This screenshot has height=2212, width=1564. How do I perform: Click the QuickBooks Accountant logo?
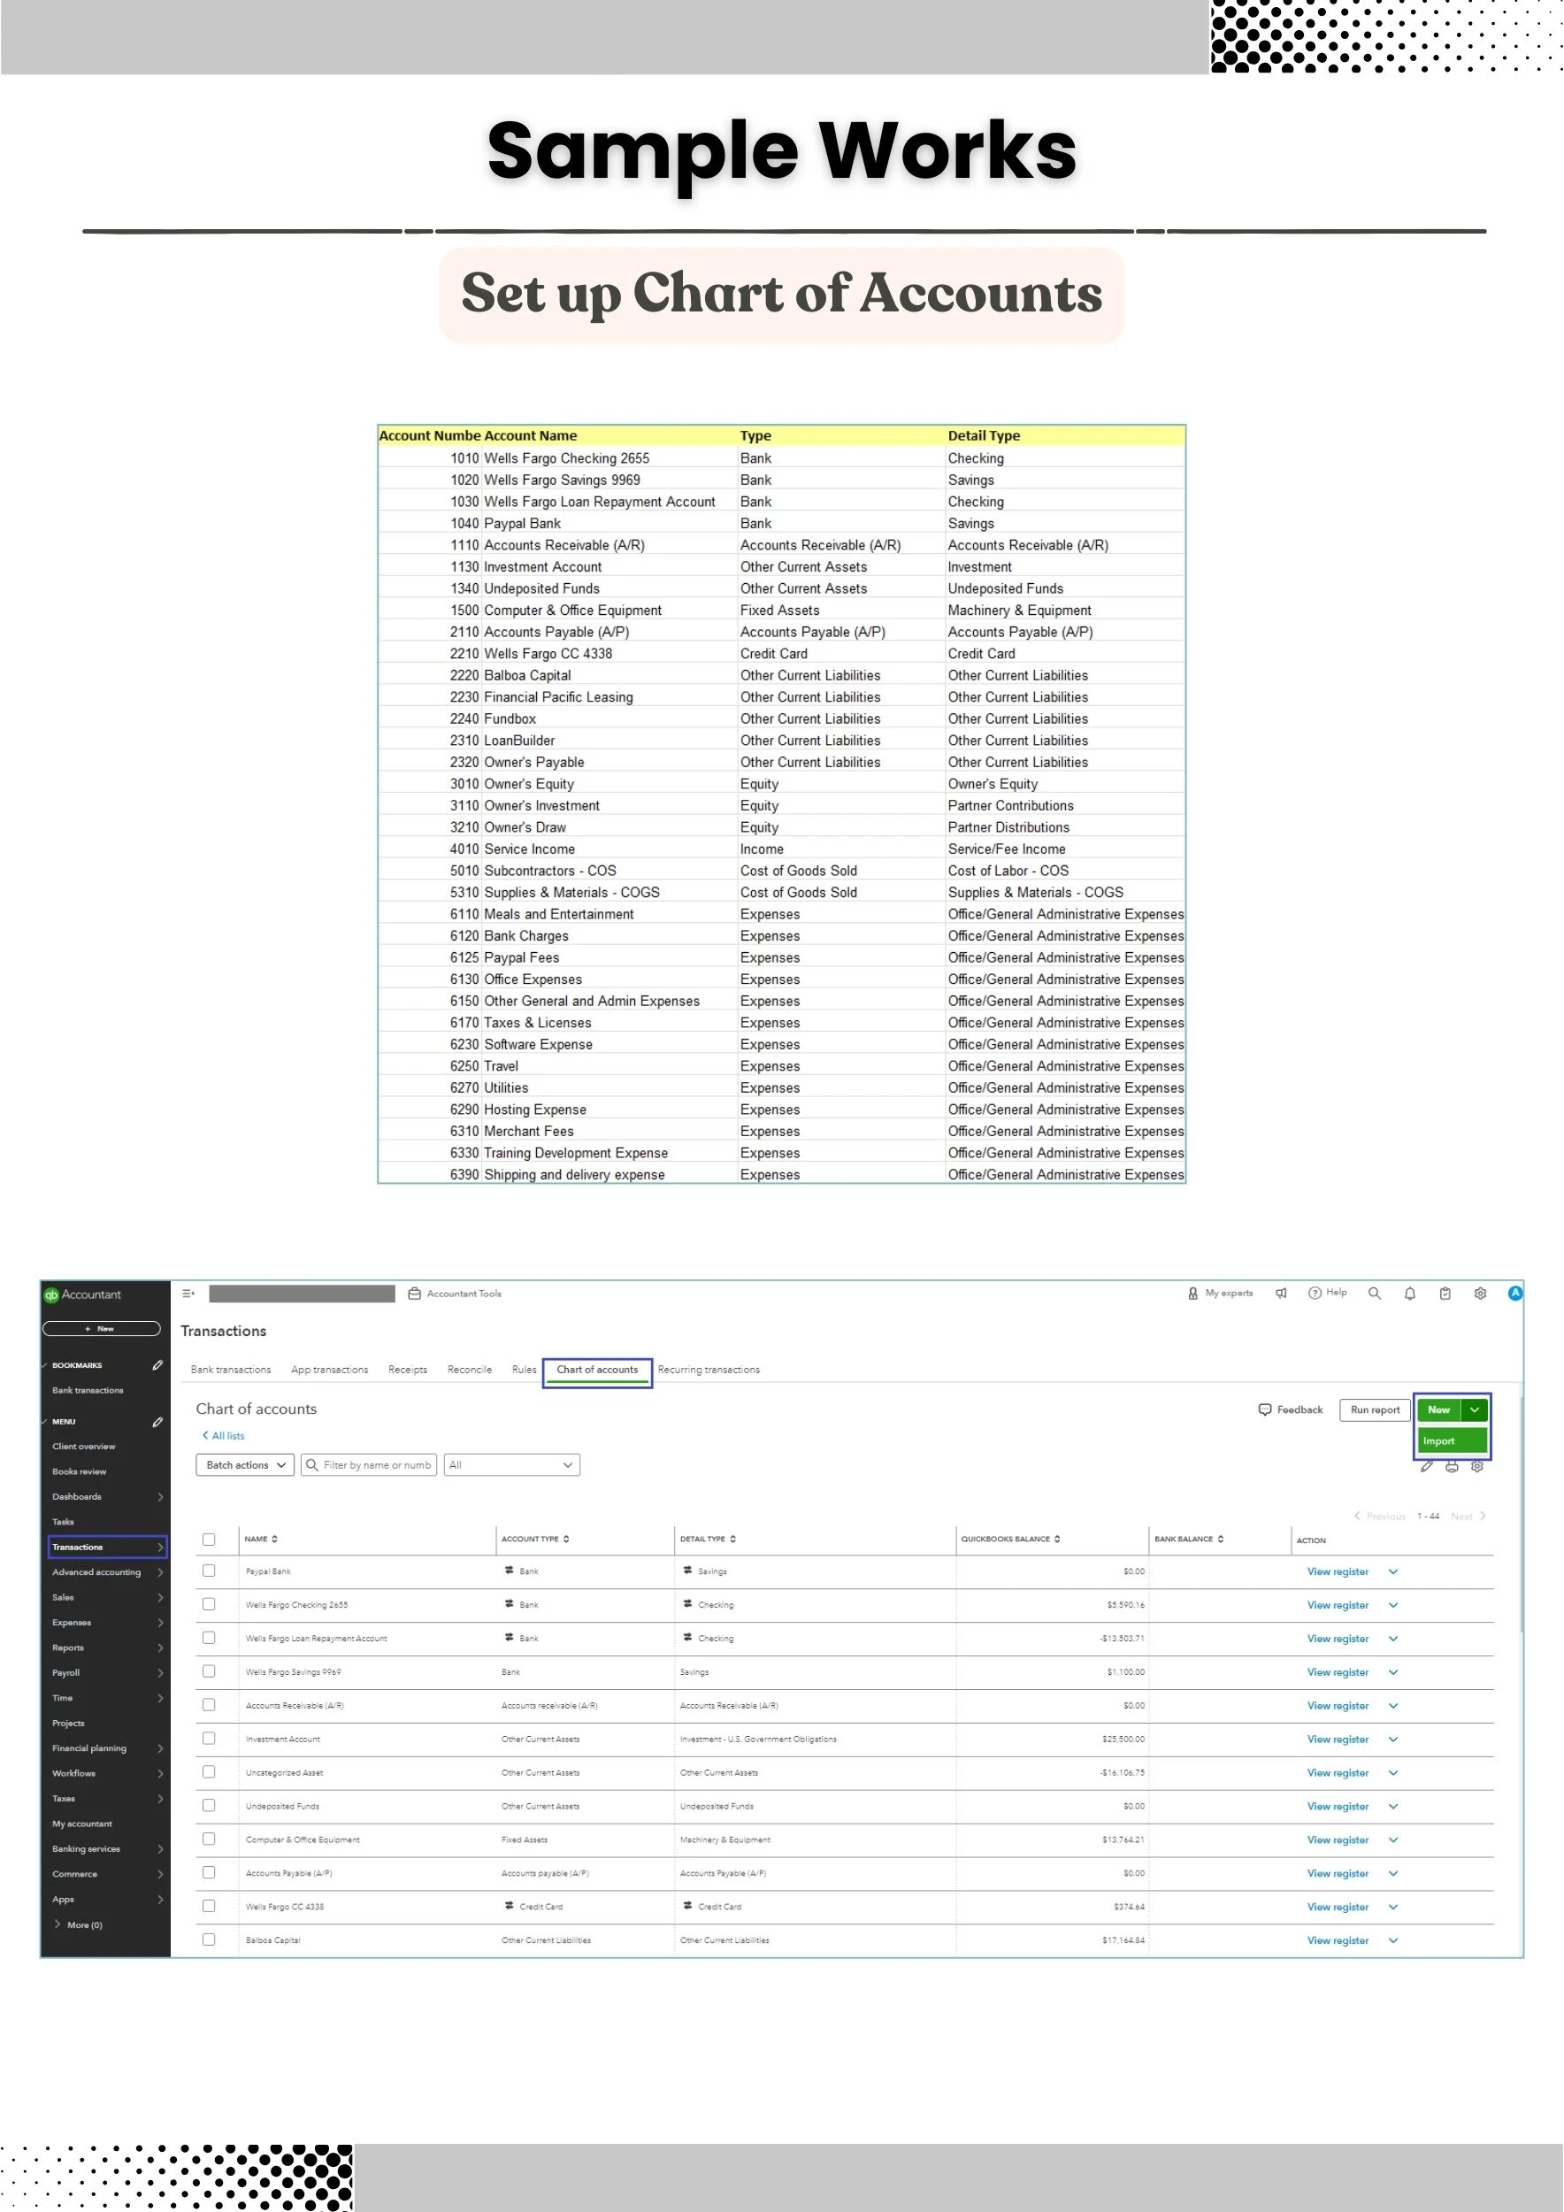[83, 1294]
